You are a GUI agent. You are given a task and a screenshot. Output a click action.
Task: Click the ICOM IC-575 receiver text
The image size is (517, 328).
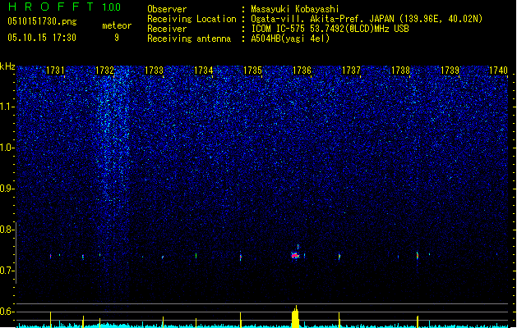point(330,29)
